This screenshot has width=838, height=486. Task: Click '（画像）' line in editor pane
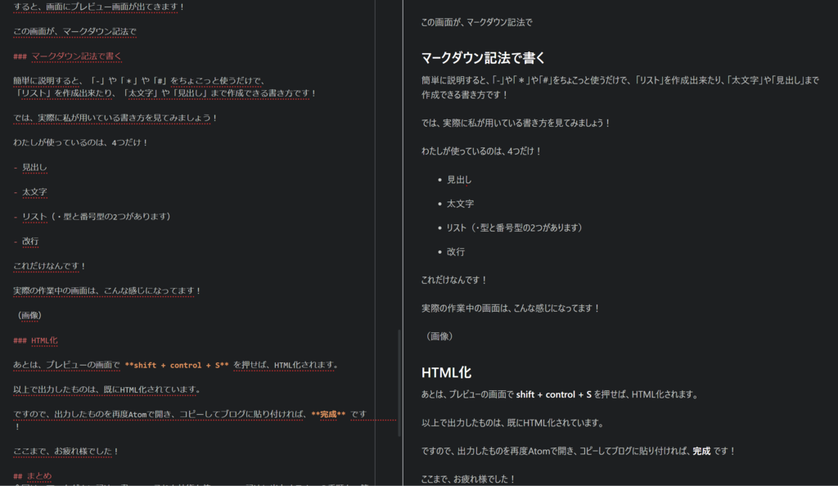(29, 315)
